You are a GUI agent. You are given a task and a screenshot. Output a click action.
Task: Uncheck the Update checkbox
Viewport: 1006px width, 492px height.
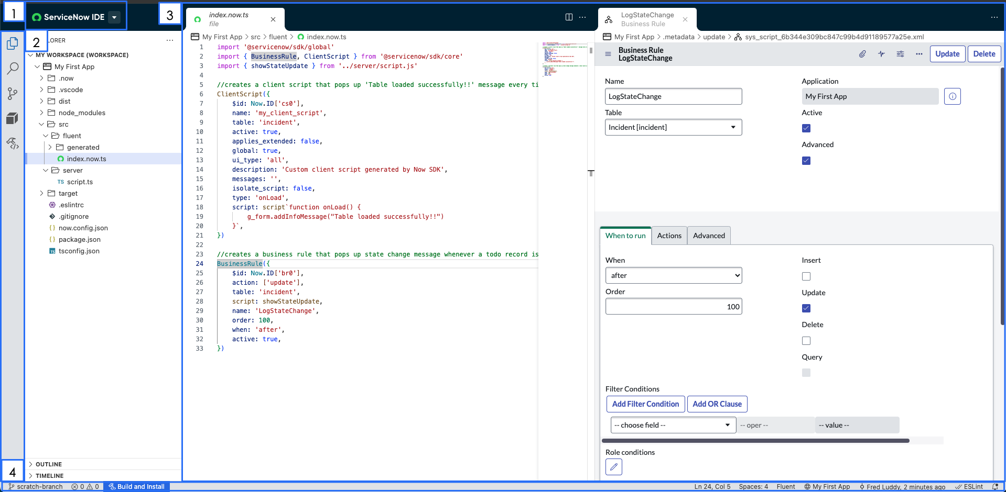(806, 308)
